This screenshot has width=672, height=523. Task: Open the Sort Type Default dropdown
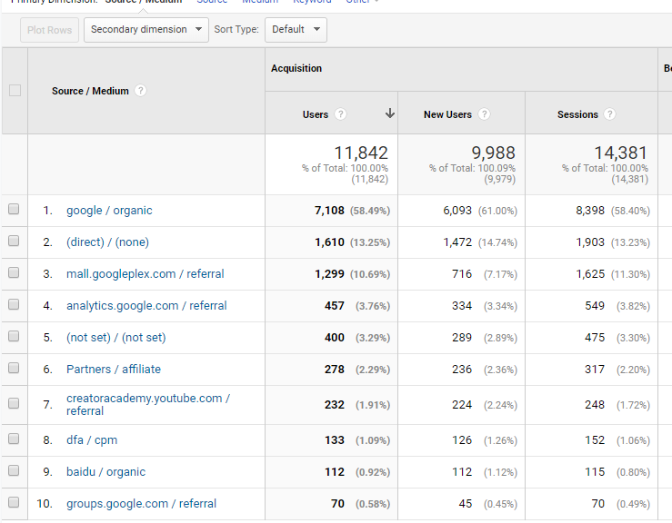coord(296,30)
